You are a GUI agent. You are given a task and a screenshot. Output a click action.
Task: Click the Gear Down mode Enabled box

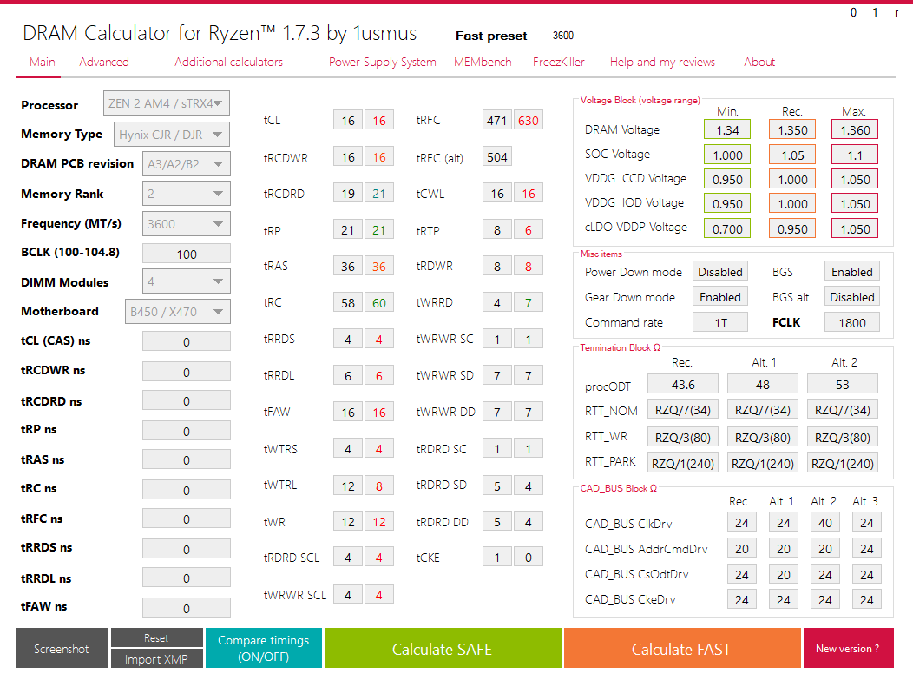click(x=720, y=296)
